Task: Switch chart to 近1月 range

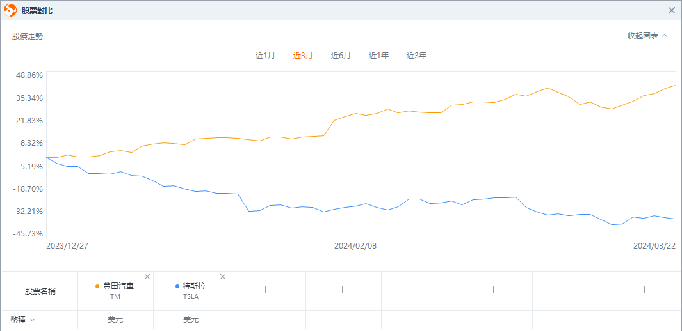Action: pos(265,56)
